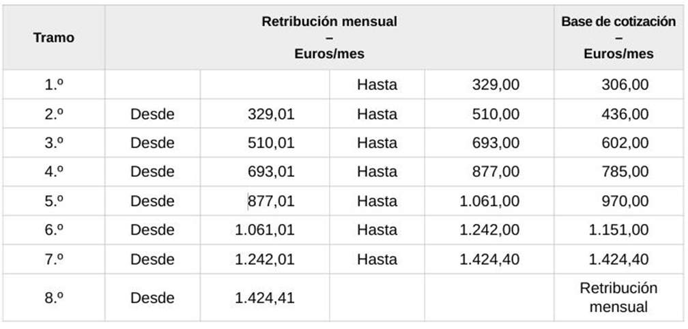This screenshot has width=688, height=329.
Task: Select the 1.242,01 lower limit cell
Action: pos(265,259)
